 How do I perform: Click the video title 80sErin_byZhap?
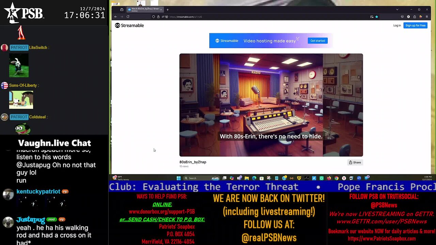[193, 162]
